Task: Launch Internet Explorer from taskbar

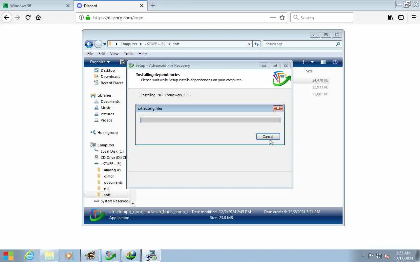Action: [30, 255]
